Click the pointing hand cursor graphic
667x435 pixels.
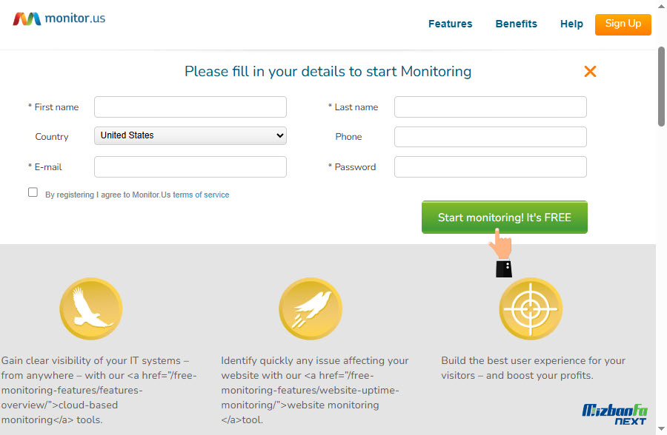coord(502,253)
